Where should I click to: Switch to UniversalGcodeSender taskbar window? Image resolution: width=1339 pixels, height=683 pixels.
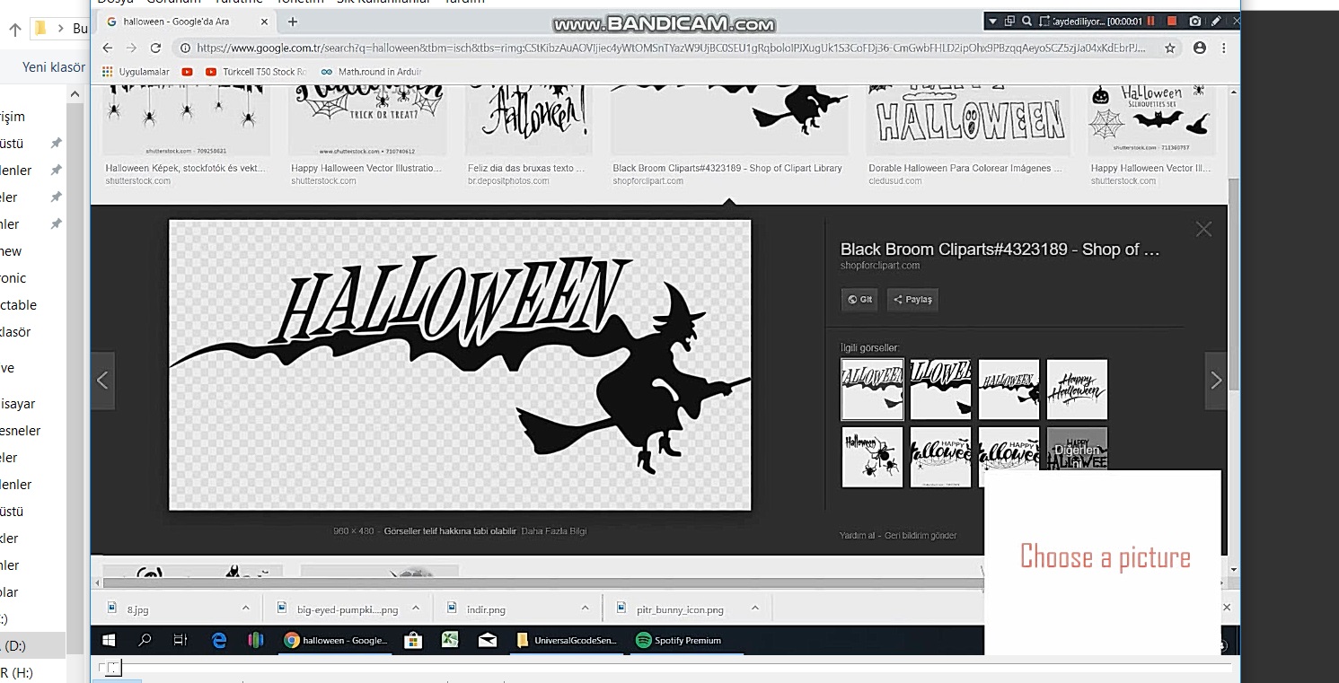[568, 640]
